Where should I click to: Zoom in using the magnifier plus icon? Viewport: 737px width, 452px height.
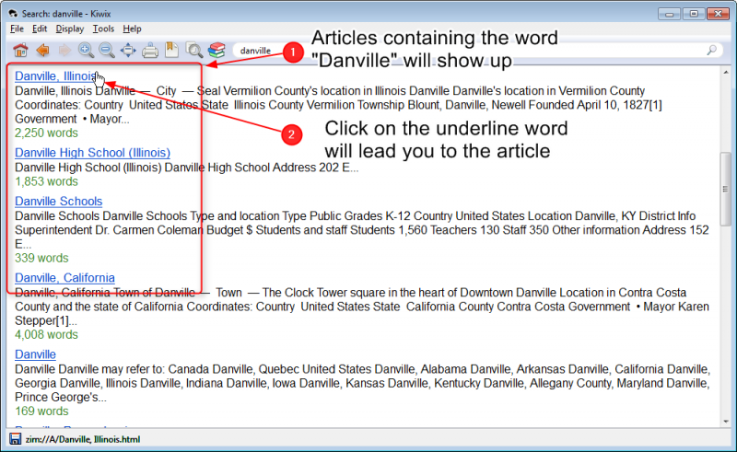tap(86, 50)
